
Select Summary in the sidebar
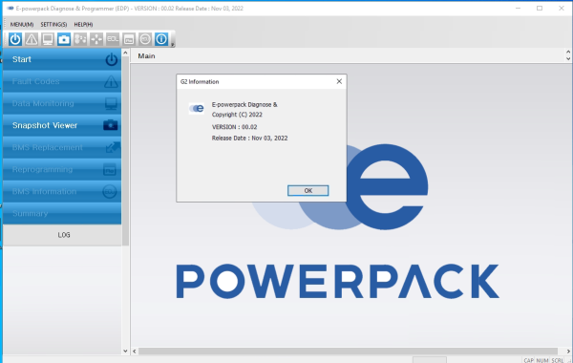[x=62, y=213]
